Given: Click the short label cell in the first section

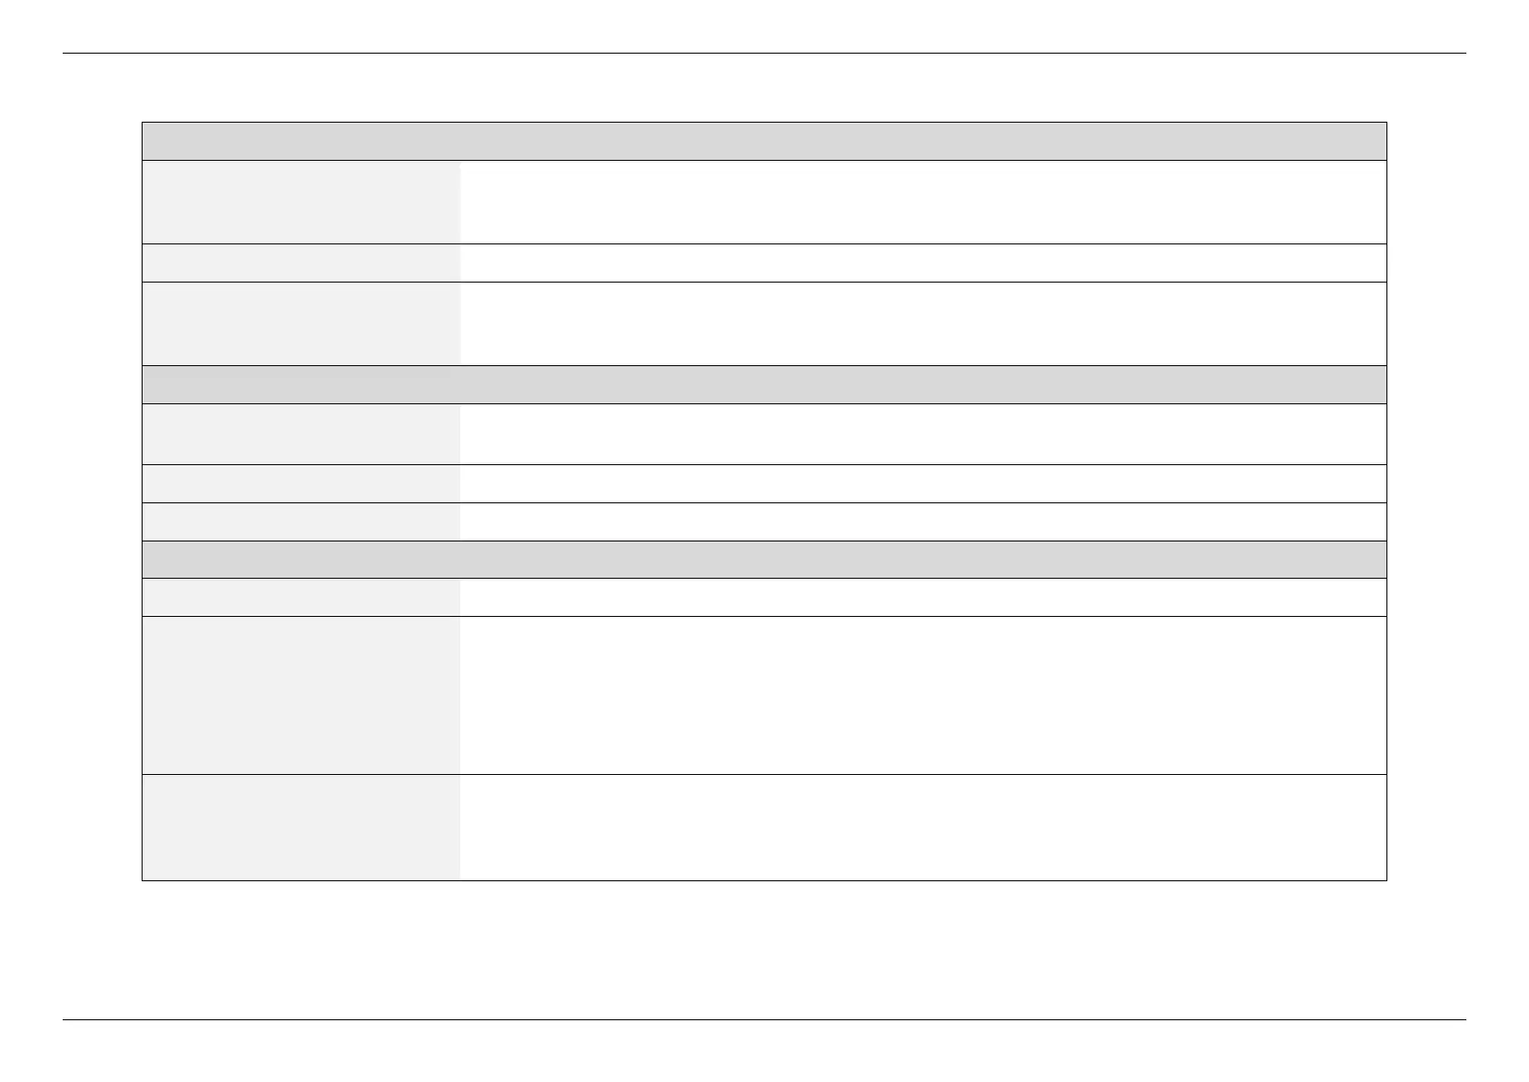Looking at the screenshot, I should tap(301, 263).
